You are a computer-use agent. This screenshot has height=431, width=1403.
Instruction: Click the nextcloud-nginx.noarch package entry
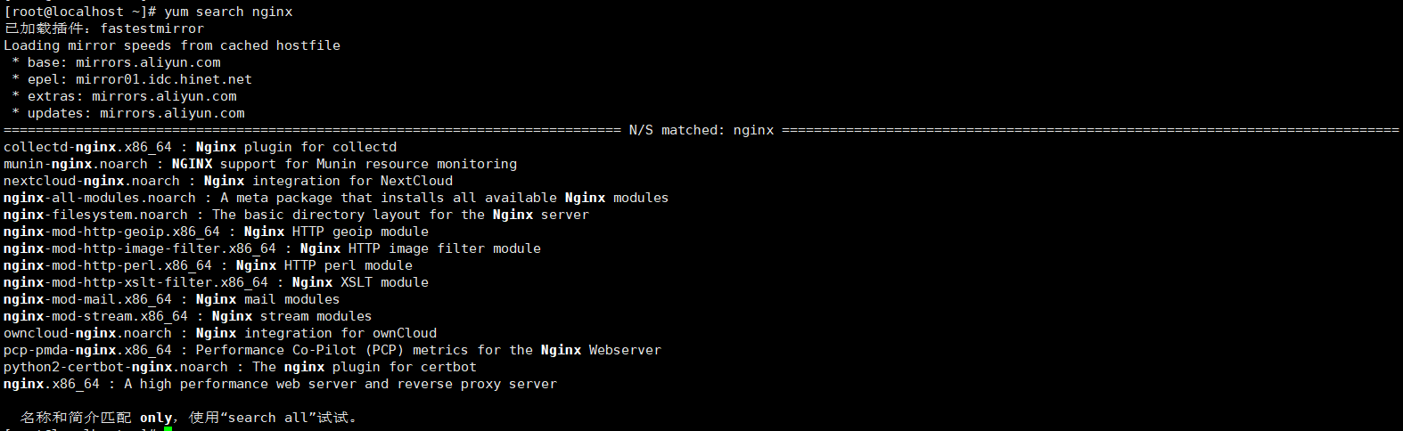click(92, 181)
